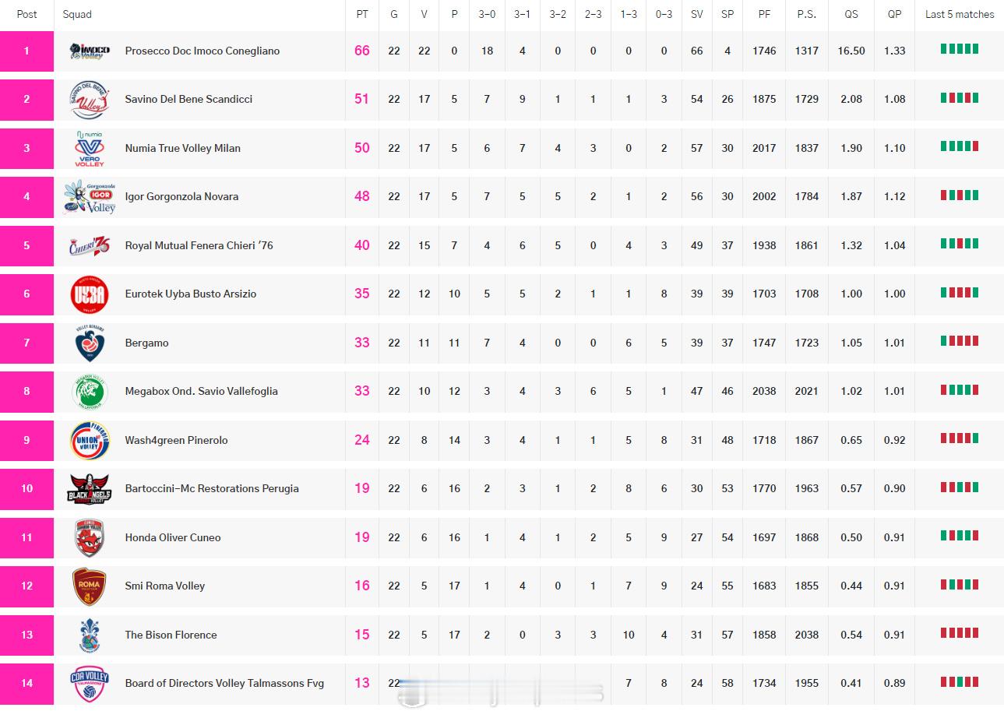The image size is (1004, 718).
Task: Open Board of Directors Volley Talmassons Fvg
Action: tap(224, 684)
